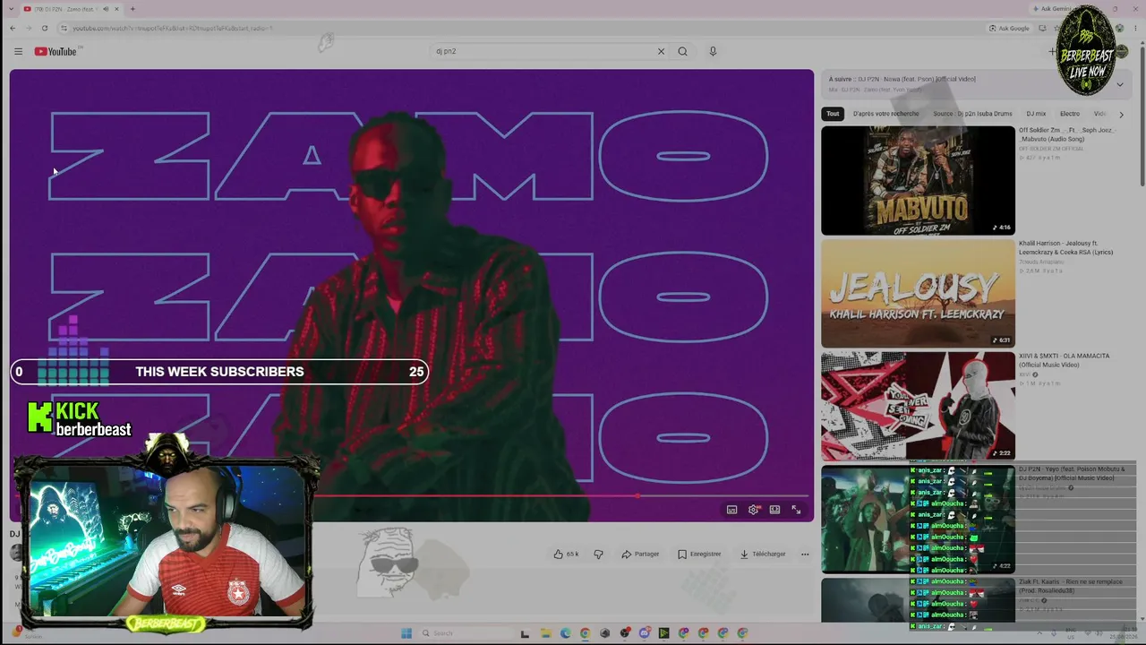
Task: Select the 'Electro' filter chip
Action: point(1070,114)
